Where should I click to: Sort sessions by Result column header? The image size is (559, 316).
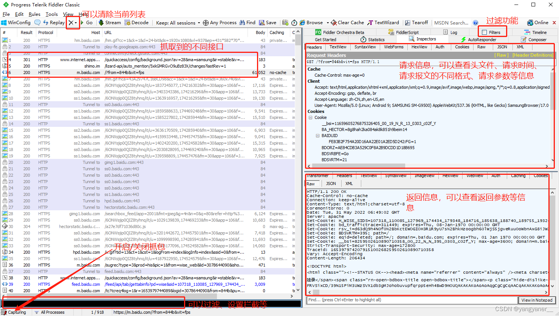click(x=26, y=32)
